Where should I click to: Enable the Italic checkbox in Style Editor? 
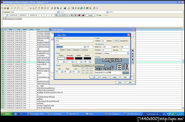67,50
